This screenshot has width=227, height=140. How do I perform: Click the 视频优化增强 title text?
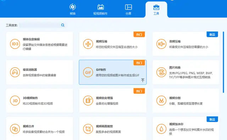click(104, 98)
